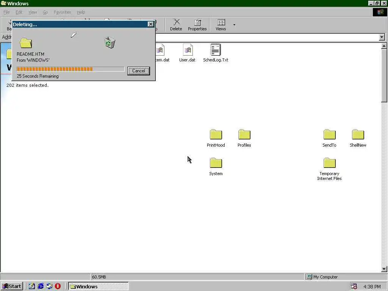Click the task scheduler tray icon
The image size is (388, 291).
coord(354,286)
